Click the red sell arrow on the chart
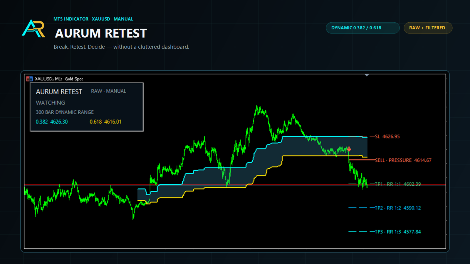The image size is (470, 264). coord(349,149)
